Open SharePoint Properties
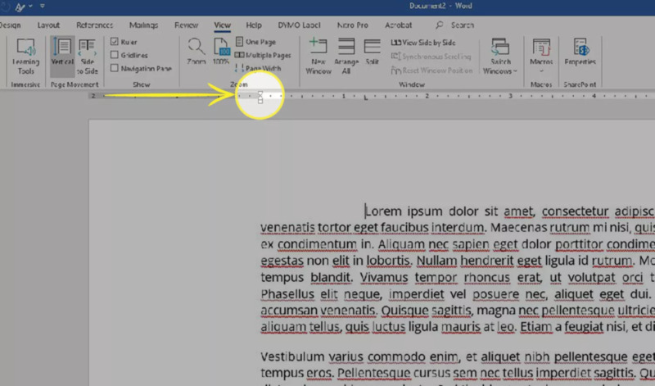Screen dimensions: 655x386 coord(580,51)
